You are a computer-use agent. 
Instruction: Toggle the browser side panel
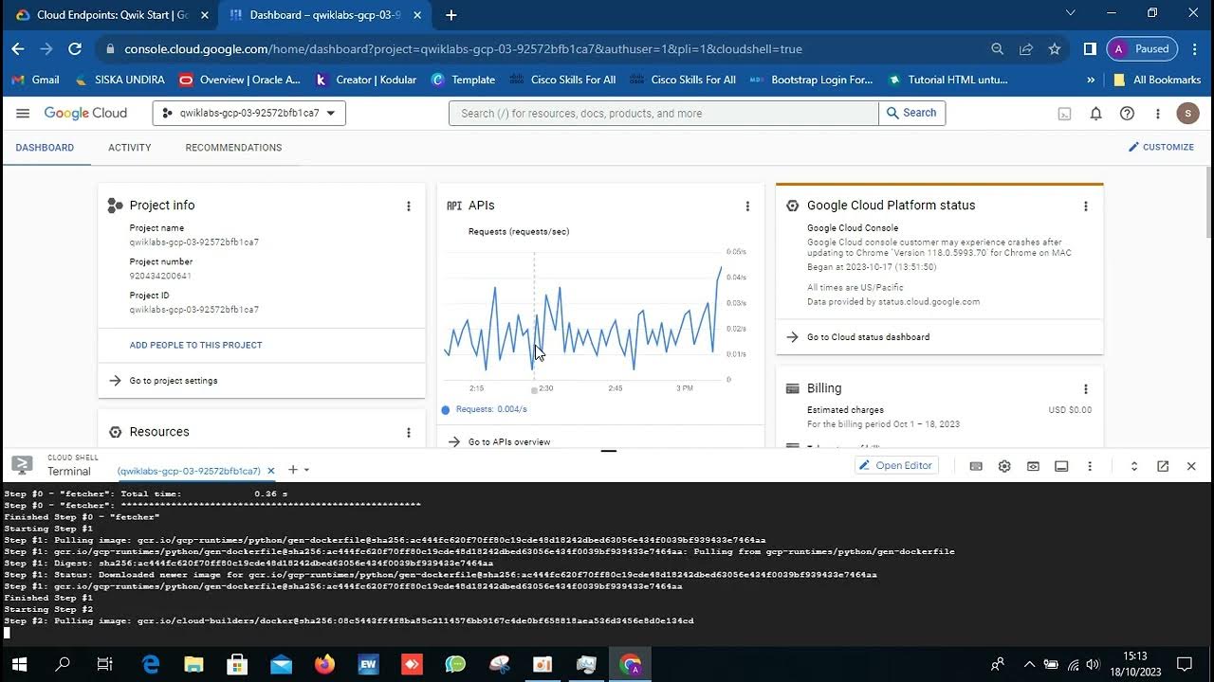[1090, 49]
